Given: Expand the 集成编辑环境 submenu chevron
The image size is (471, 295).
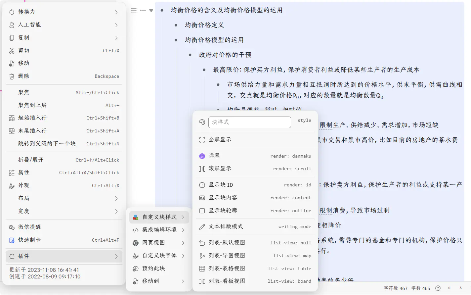Looking at the screenshot, I should (x=183, y=230).
